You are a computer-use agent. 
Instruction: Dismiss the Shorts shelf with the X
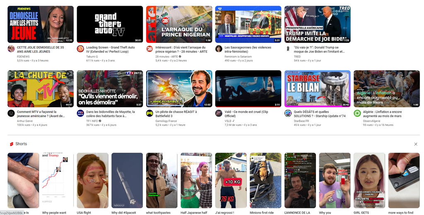point(416,144)
